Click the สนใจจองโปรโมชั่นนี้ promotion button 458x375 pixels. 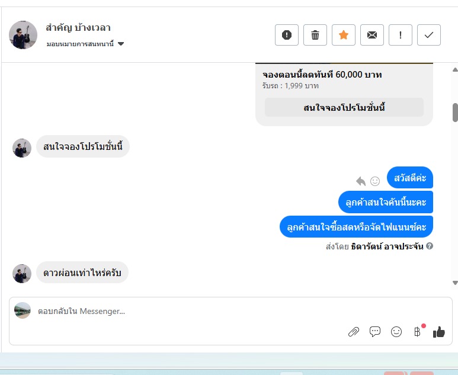[x=344, y=107]
